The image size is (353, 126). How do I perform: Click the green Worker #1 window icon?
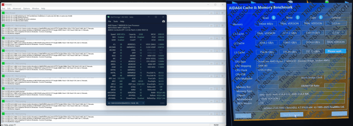[x=3, y=25]
